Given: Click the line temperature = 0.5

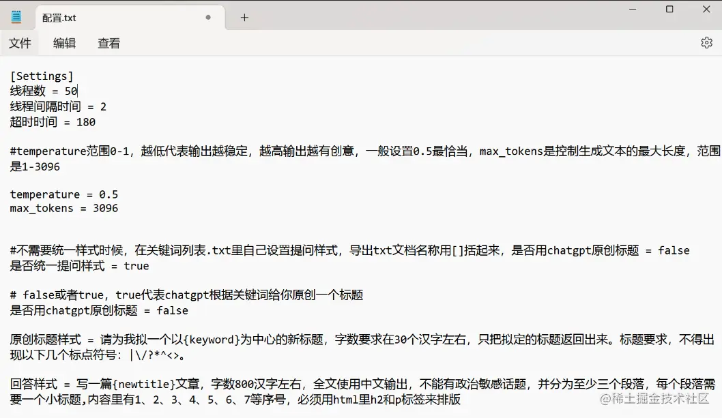Looking at the screenshot, I should coord(64,194).
